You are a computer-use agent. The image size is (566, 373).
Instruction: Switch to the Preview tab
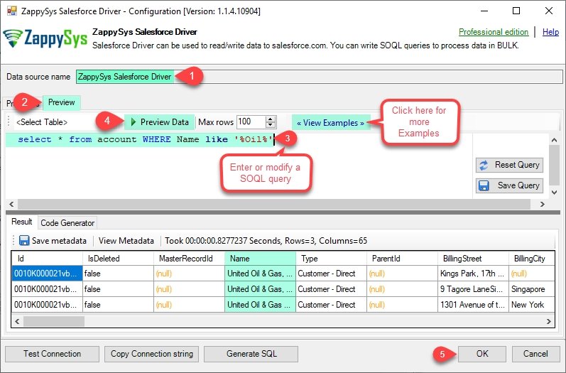pyautogui.click(x=61, y=102)
